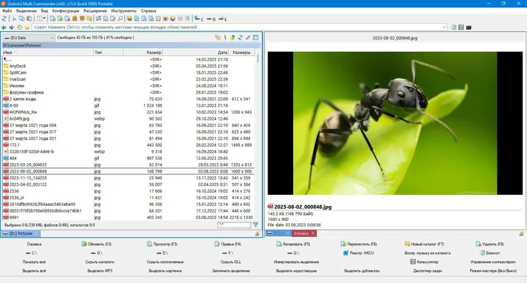Open the Калькулятор button

424,262
